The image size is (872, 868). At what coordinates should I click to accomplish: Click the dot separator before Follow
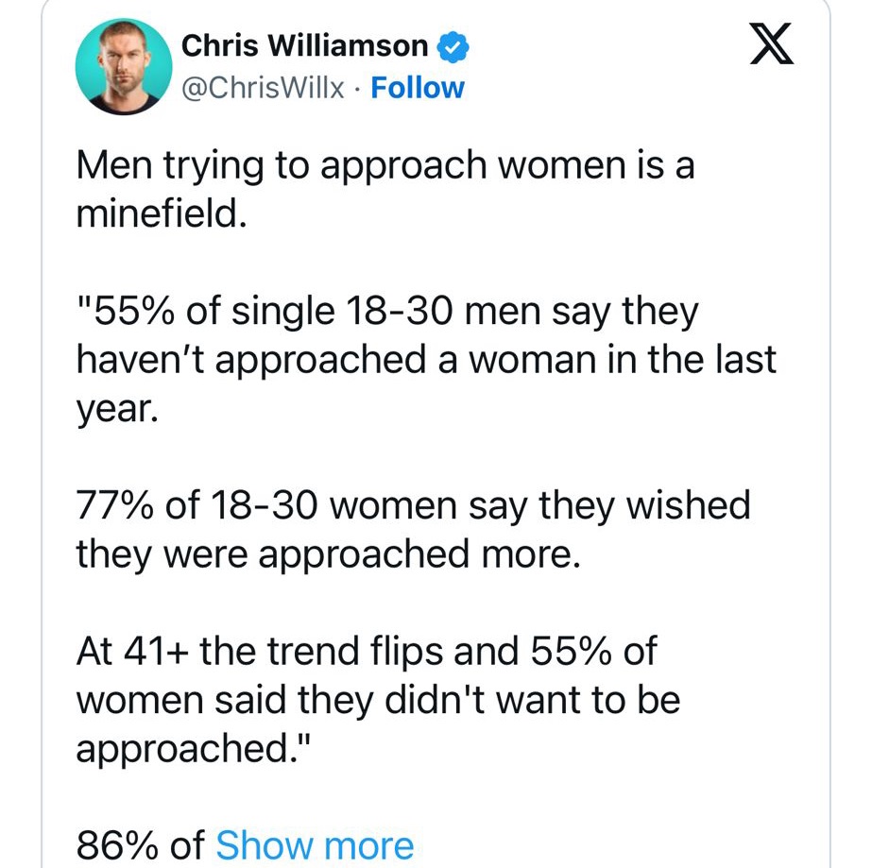coord(358,88)
